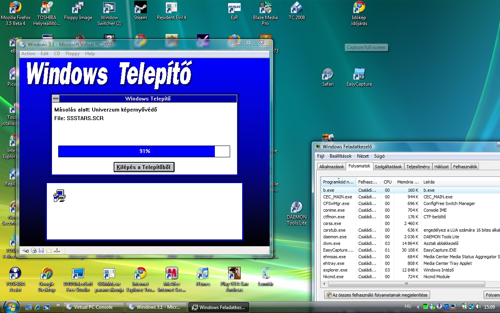This screenshot has height=313, width=500.
Task: Open the Edit menu in Virtual PC
Action: coord(45,54)
